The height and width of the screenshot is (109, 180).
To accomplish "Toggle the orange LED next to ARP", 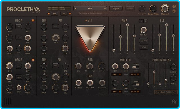I will 49,14.
